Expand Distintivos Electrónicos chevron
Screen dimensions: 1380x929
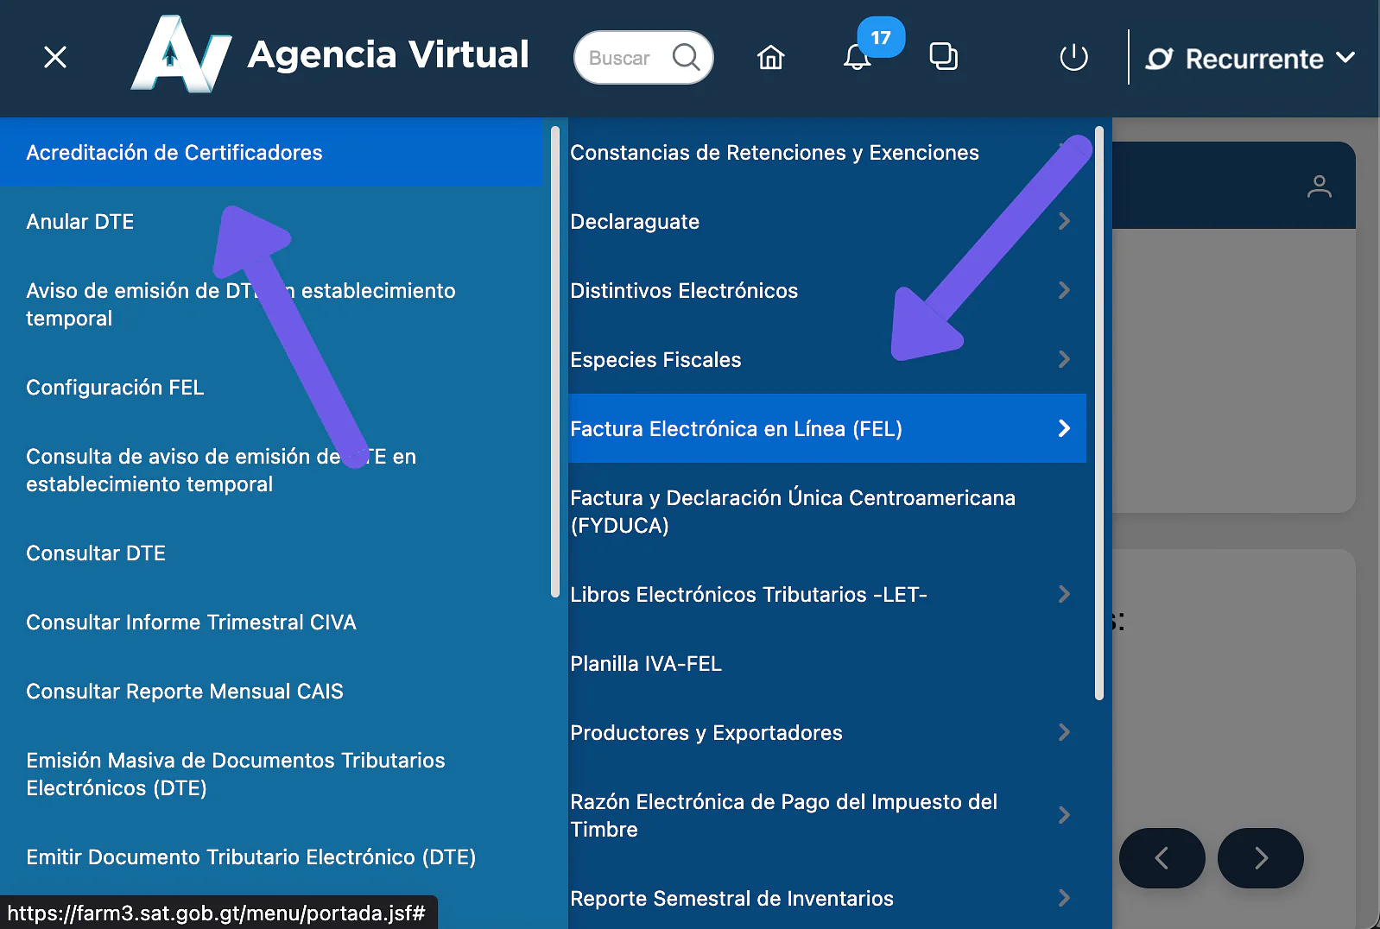1064,290
